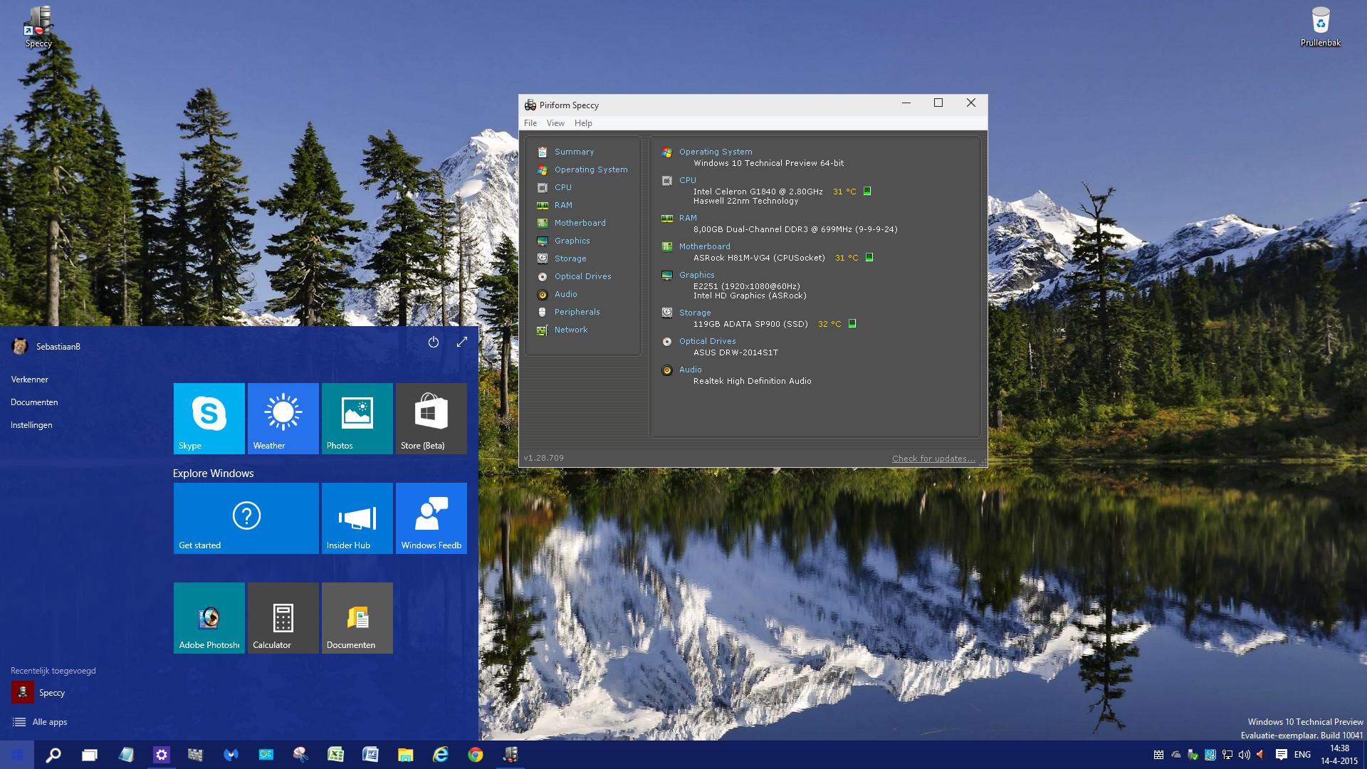Click the CPU heading in summary pane

pyautogui.click(x=688, y=180)
